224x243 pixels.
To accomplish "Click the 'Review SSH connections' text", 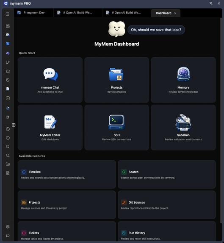I will [x=116, y=140].
